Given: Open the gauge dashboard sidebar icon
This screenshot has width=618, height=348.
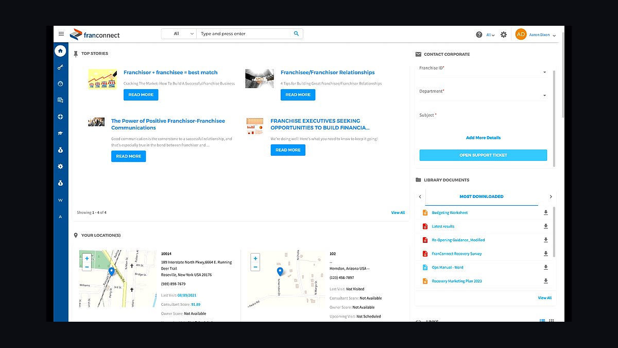Looking at the screenshot, I should [x=61, y=84].
